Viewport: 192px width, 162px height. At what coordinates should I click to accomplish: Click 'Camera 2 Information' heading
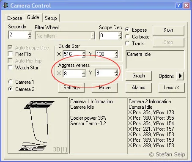150,102
